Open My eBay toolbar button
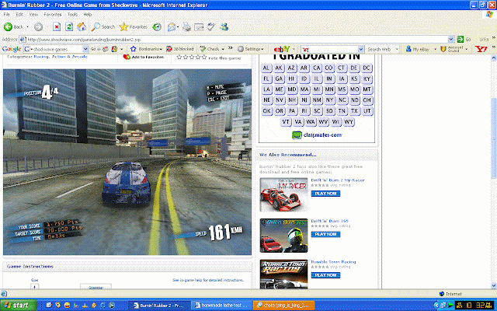Image resolution: width=497 pixels, height=311 pixels. coord(418,49)
